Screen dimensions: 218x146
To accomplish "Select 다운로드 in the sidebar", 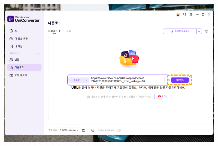I will (25, 67).
